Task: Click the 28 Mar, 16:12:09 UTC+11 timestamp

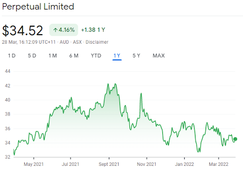Action: coord(29,42)
